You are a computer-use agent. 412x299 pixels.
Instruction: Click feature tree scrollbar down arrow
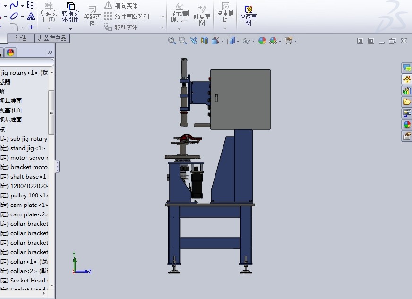[52, 286]
